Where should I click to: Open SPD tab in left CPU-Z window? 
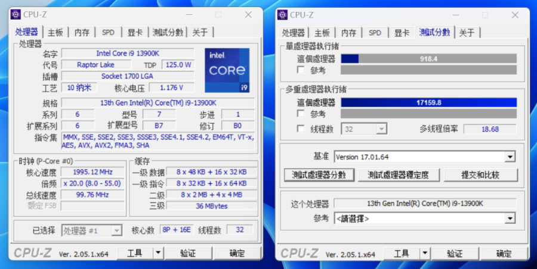[108, 33]
